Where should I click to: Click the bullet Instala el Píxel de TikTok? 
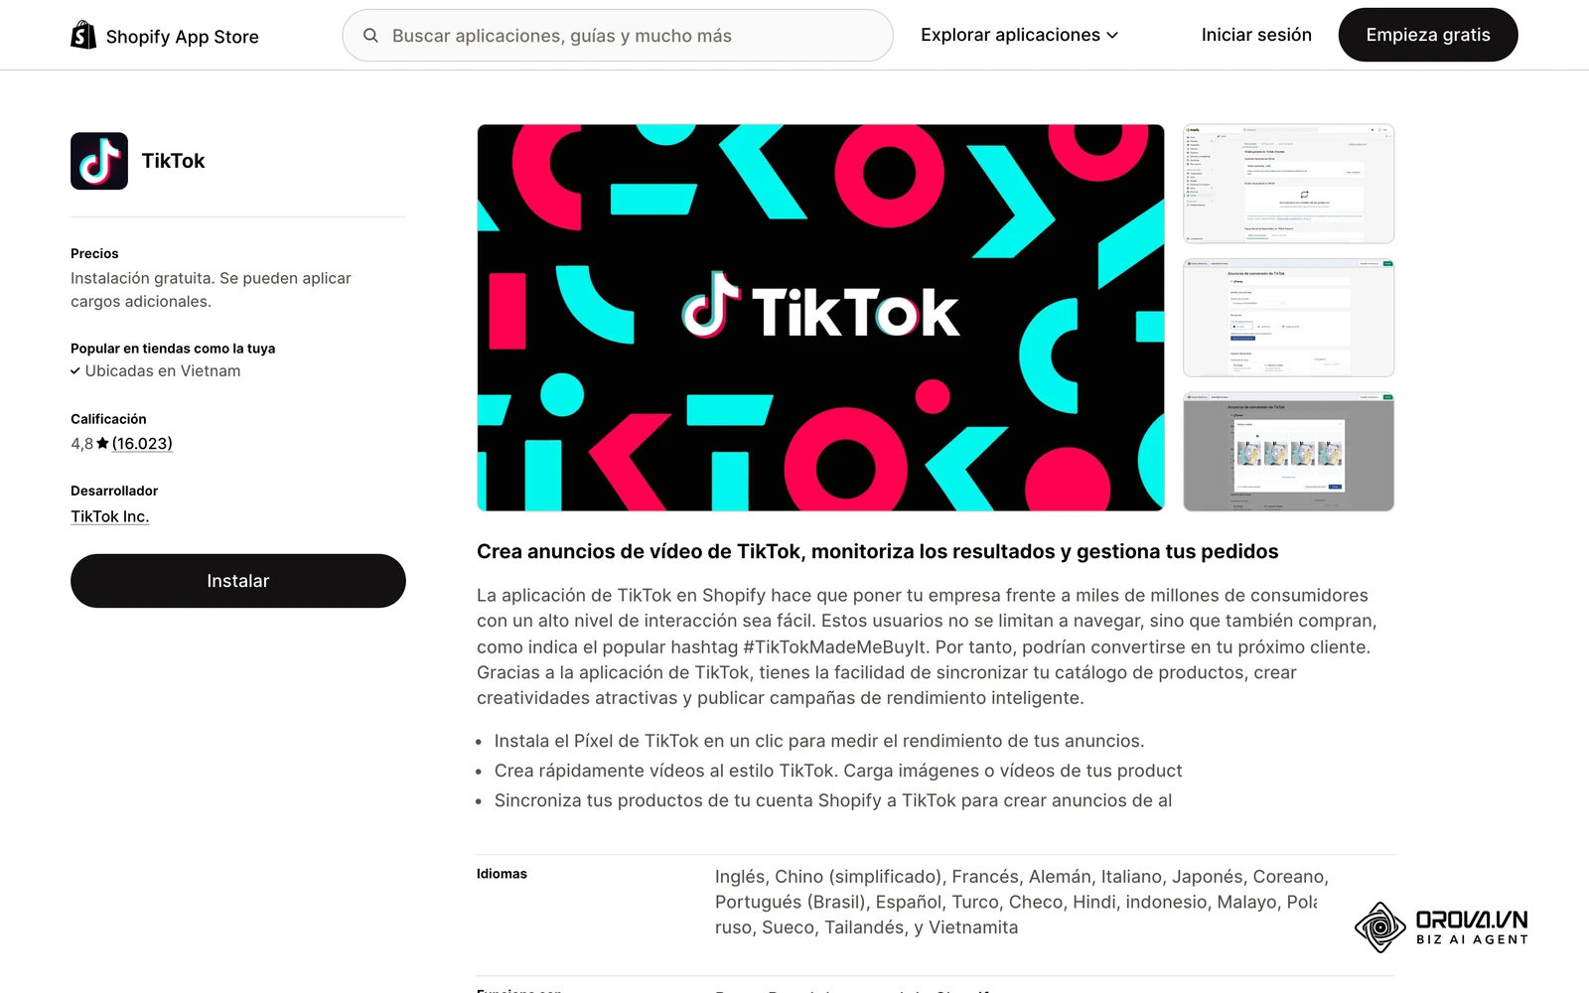pos(819,741)
